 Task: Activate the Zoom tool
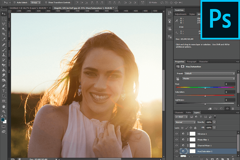pos(4,111)
